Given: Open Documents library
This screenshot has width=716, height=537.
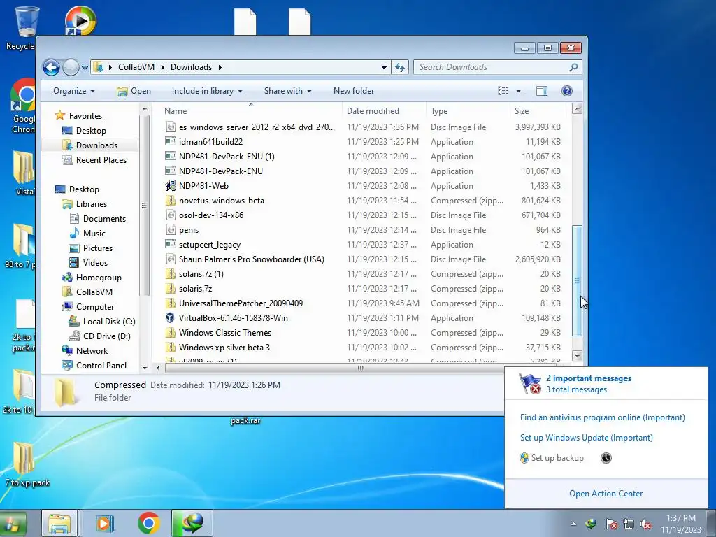Looking at the screenshot, I should [104, 219].
